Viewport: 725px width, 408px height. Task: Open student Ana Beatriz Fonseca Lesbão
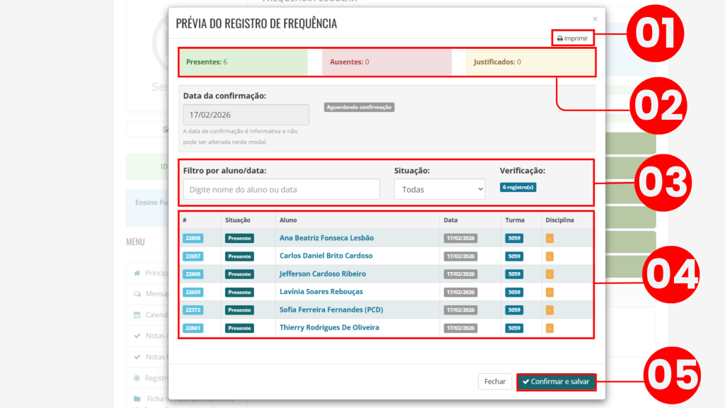click(326, 238)
